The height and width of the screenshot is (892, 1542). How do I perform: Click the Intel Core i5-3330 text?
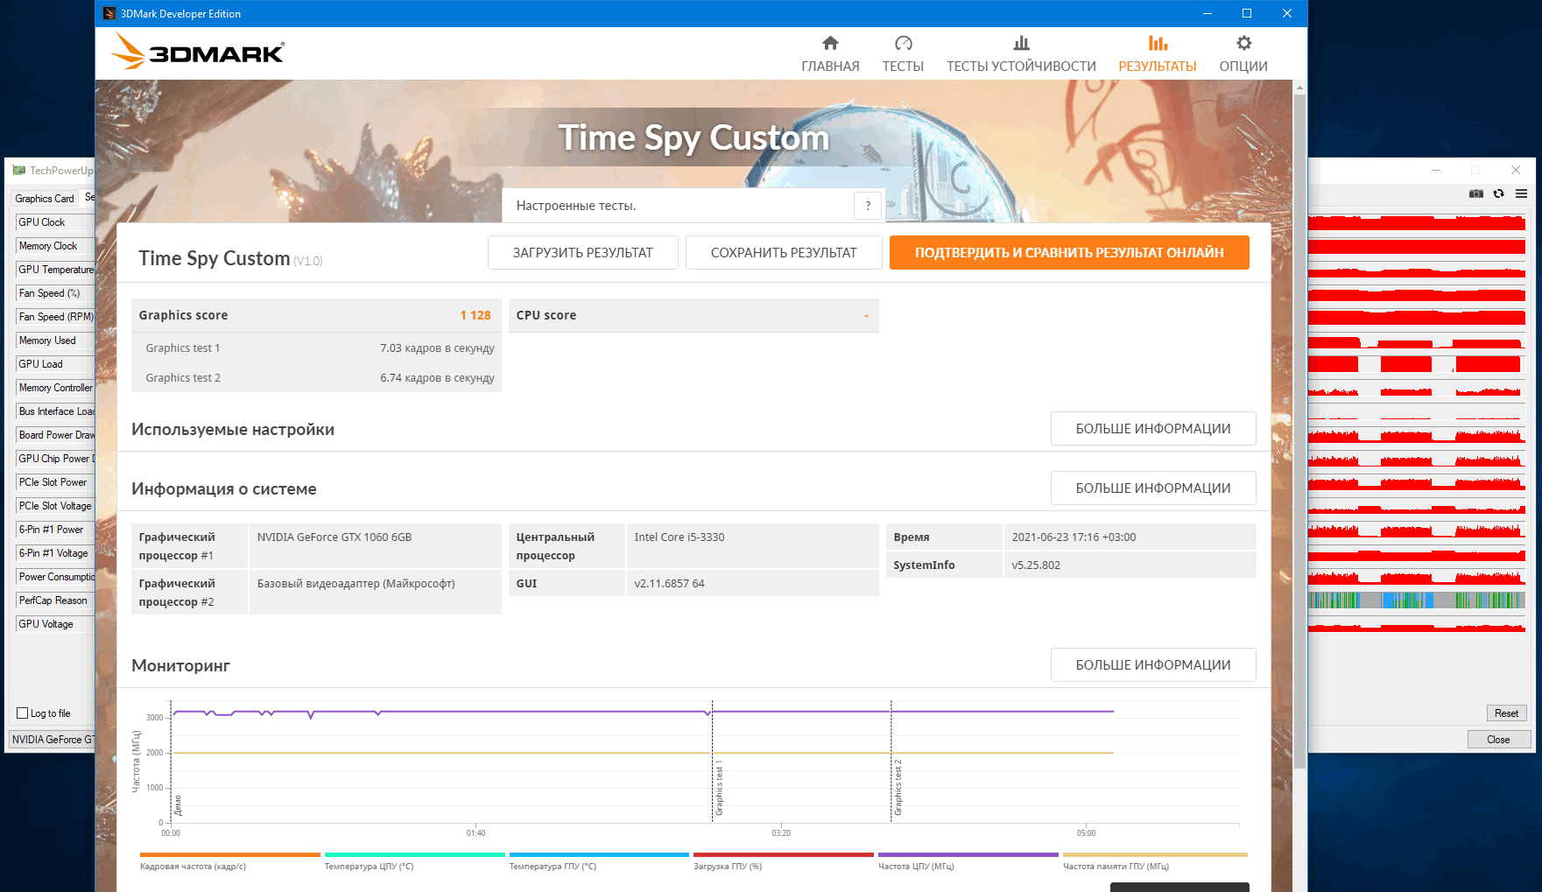(679, 537)
